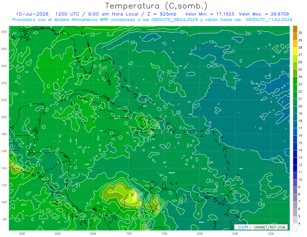This screenshot has width=307, height=237.
Task: Select the date "10-Jul-2026"
Action: point(32,14)
